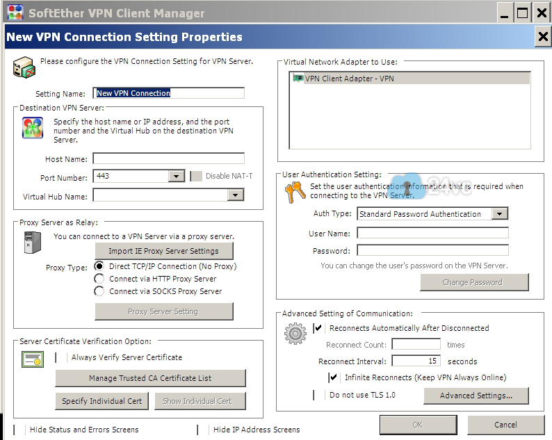This screenshot has height=440, width=552.
Task: Click the Cancel button
Action: 505,425
